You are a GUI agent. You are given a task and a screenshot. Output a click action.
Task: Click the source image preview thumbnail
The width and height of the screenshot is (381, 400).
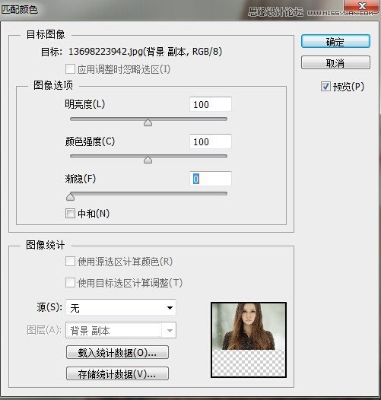coord(249,340)
